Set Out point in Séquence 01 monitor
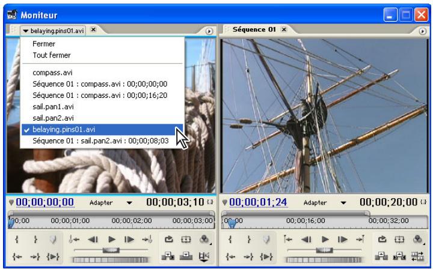433x269 pixels. point(249,239)
